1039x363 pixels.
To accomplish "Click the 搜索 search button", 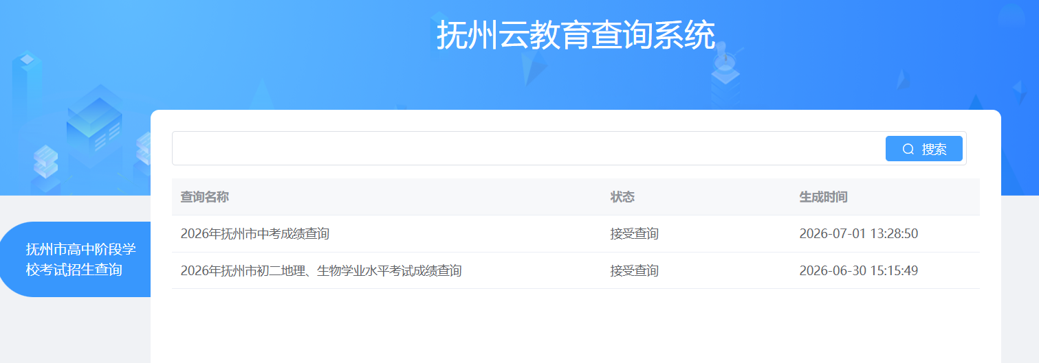I will point(923,149).
